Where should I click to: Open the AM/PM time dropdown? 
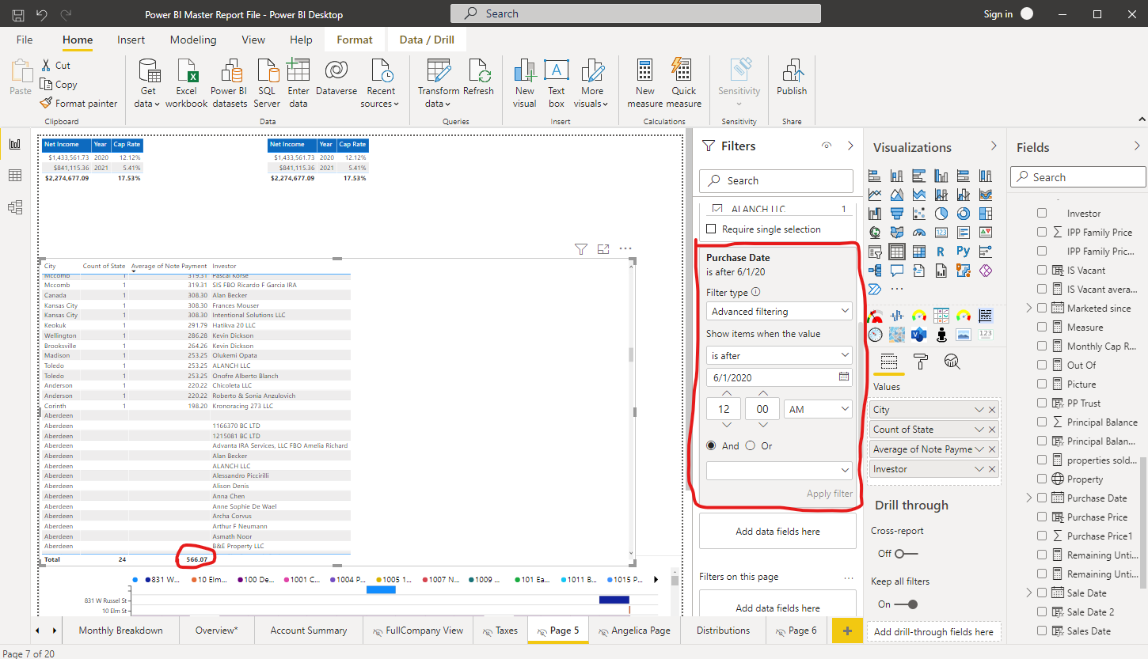coord(818,409)
